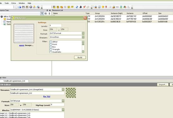Screen dimensions: 173x118
Task: Toggle the T (type) tree view button
Action: [42, 14]
